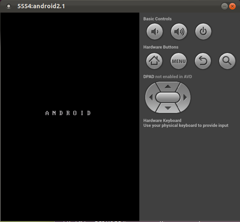This screenshot has width=240, height=222.
Task: Click the Basic Controls section label
Action: point(158,19)
